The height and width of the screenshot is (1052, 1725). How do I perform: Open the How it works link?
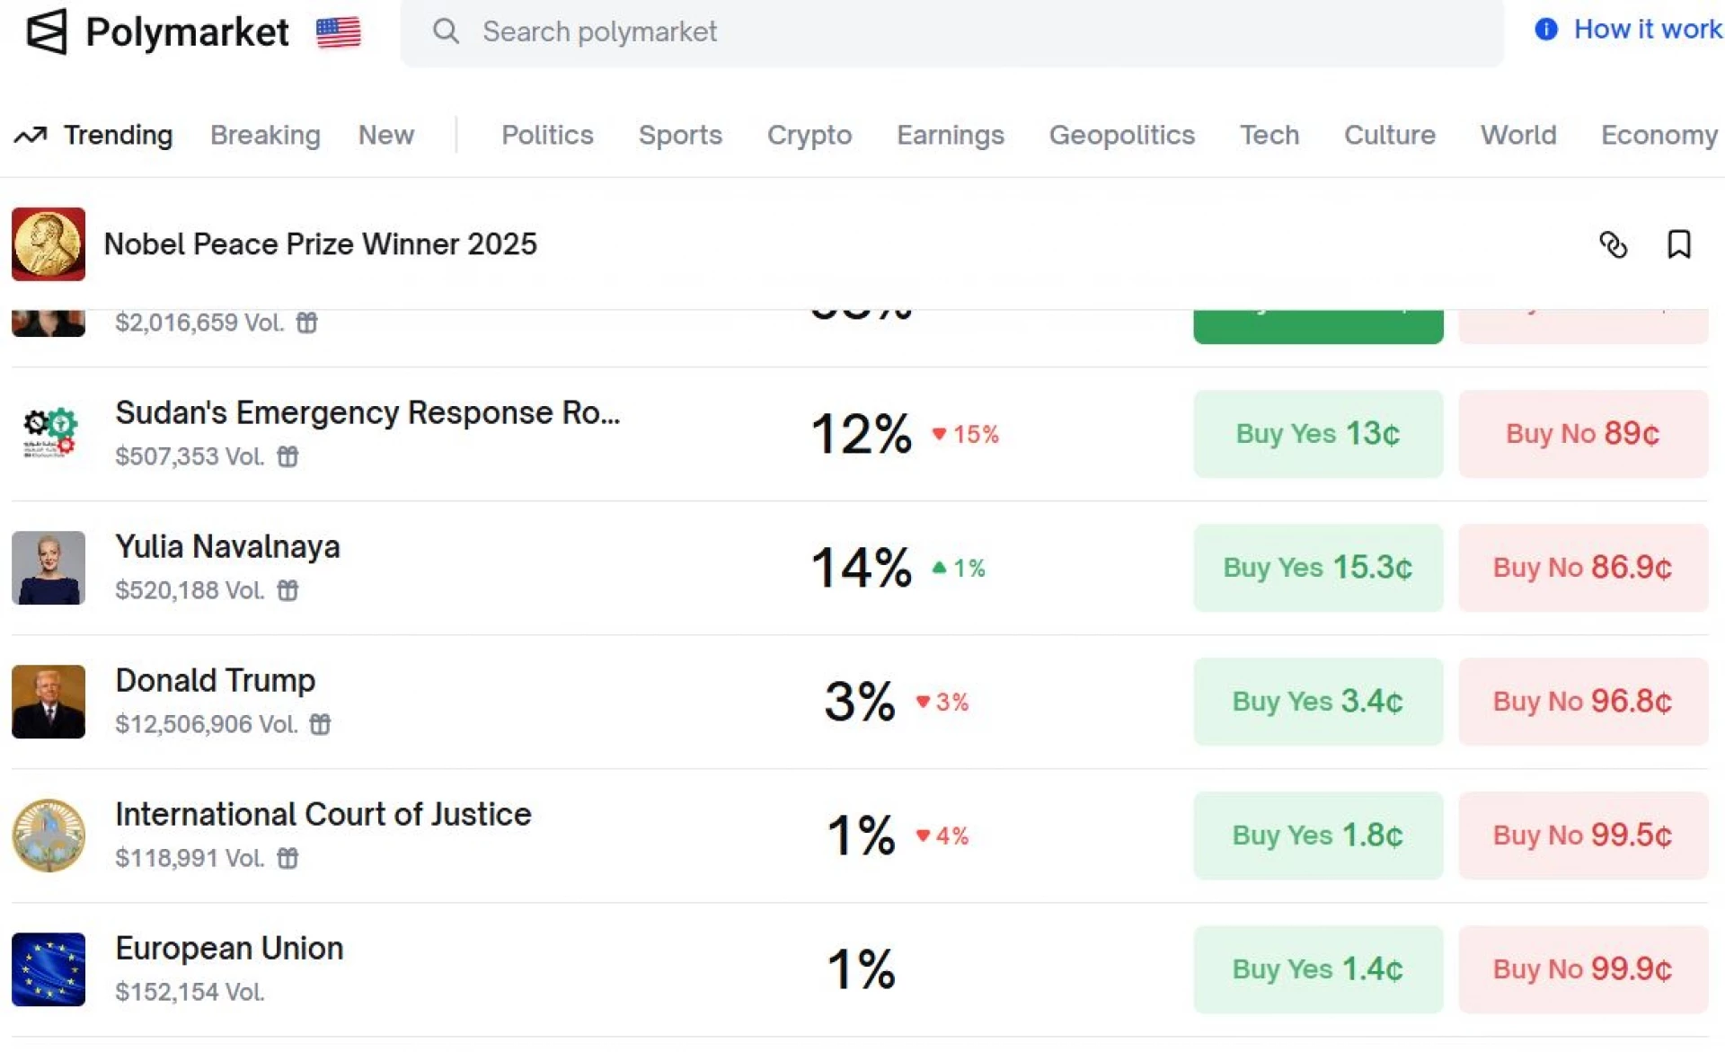[1647, 30]
